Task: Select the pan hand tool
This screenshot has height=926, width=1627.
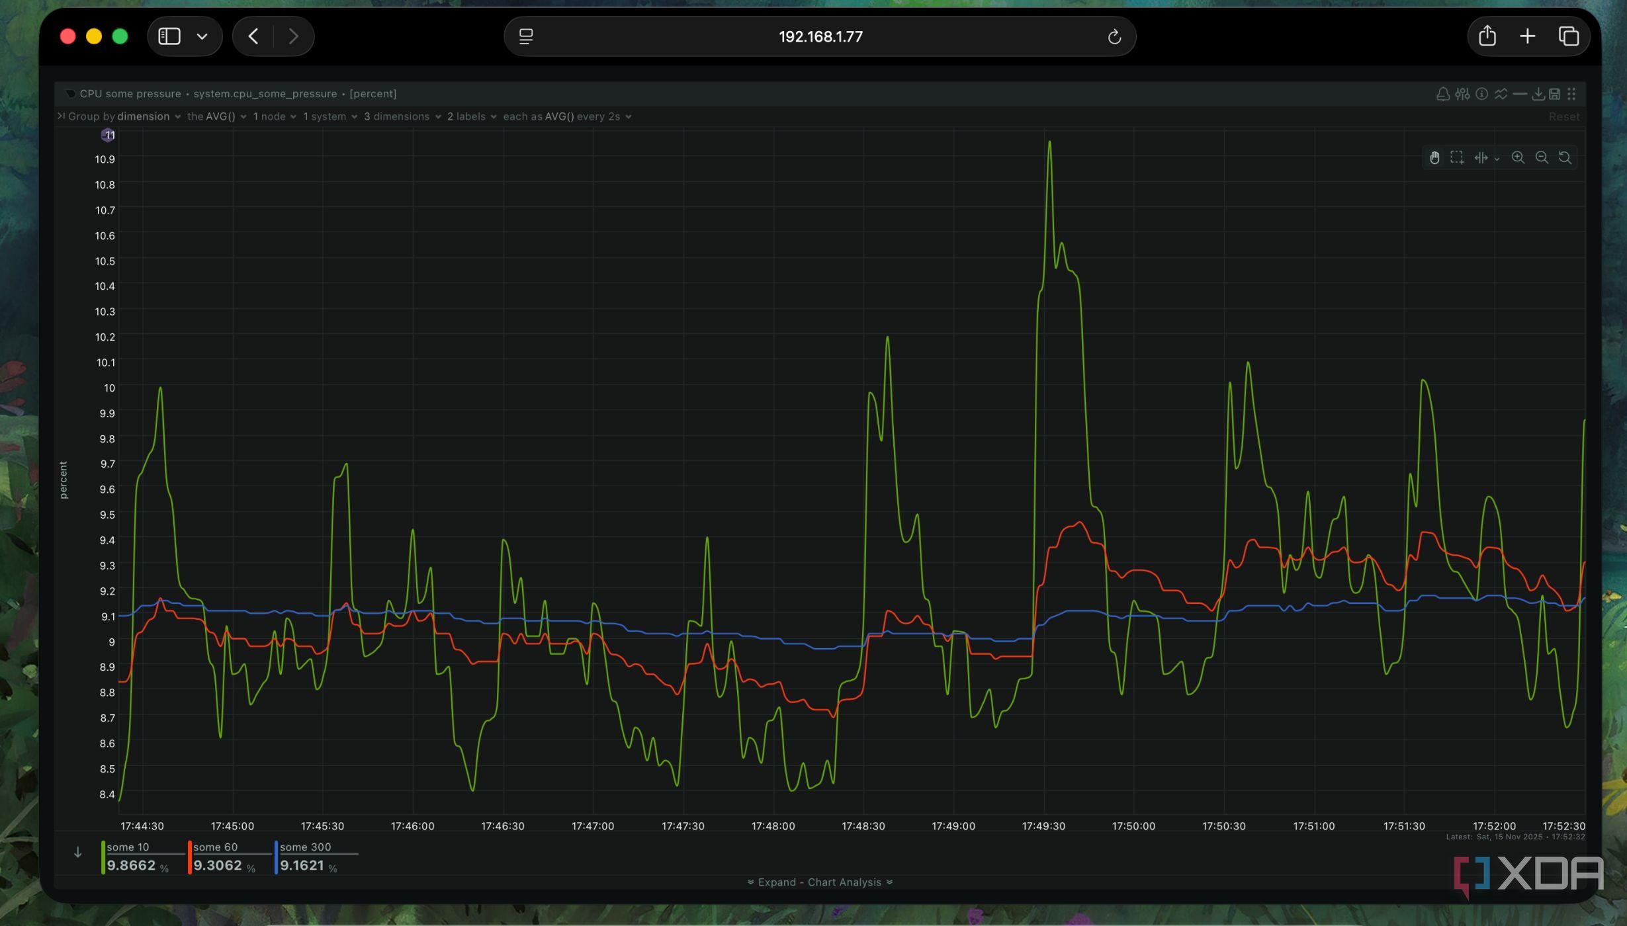Action: coord(1434,157)
